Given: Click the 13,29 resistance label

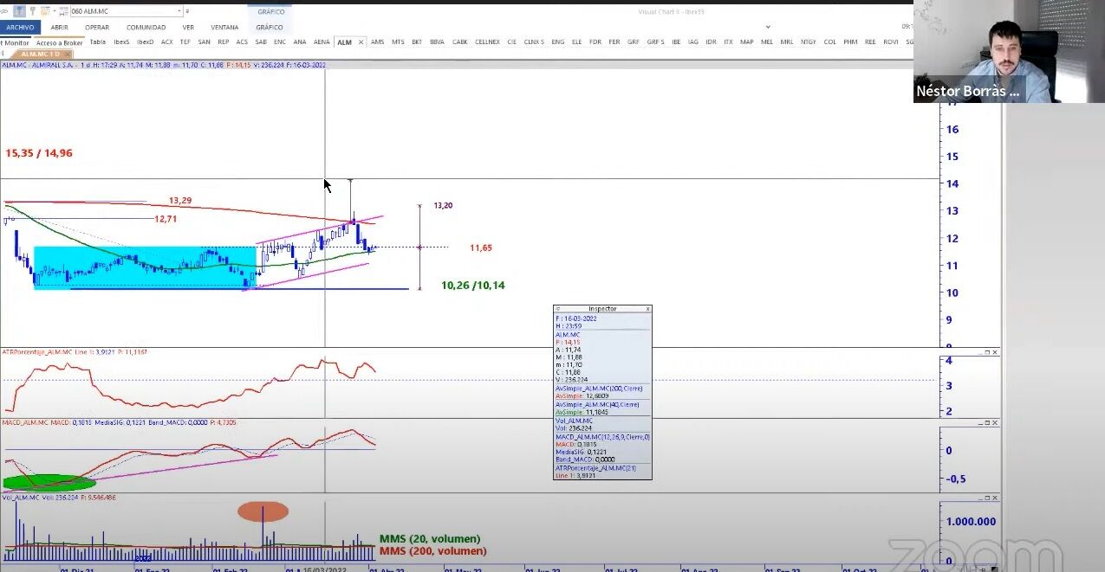Looking at the screenshot, I should (x=180, y=201).
